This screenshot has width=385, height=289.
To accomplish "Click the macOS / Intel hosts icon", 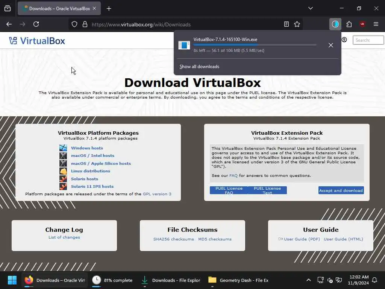I will pos(63,155).
